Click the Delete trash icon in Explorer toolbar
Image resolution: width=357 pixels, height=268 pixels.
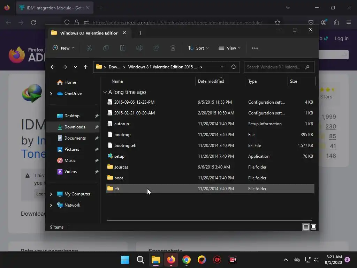pos(173,48)
